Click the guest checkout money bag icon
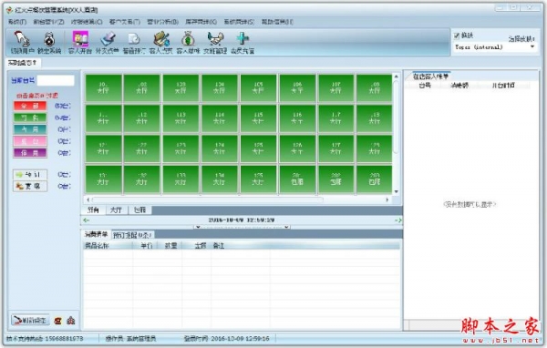 pyautogui.click(x=188, y=38)
